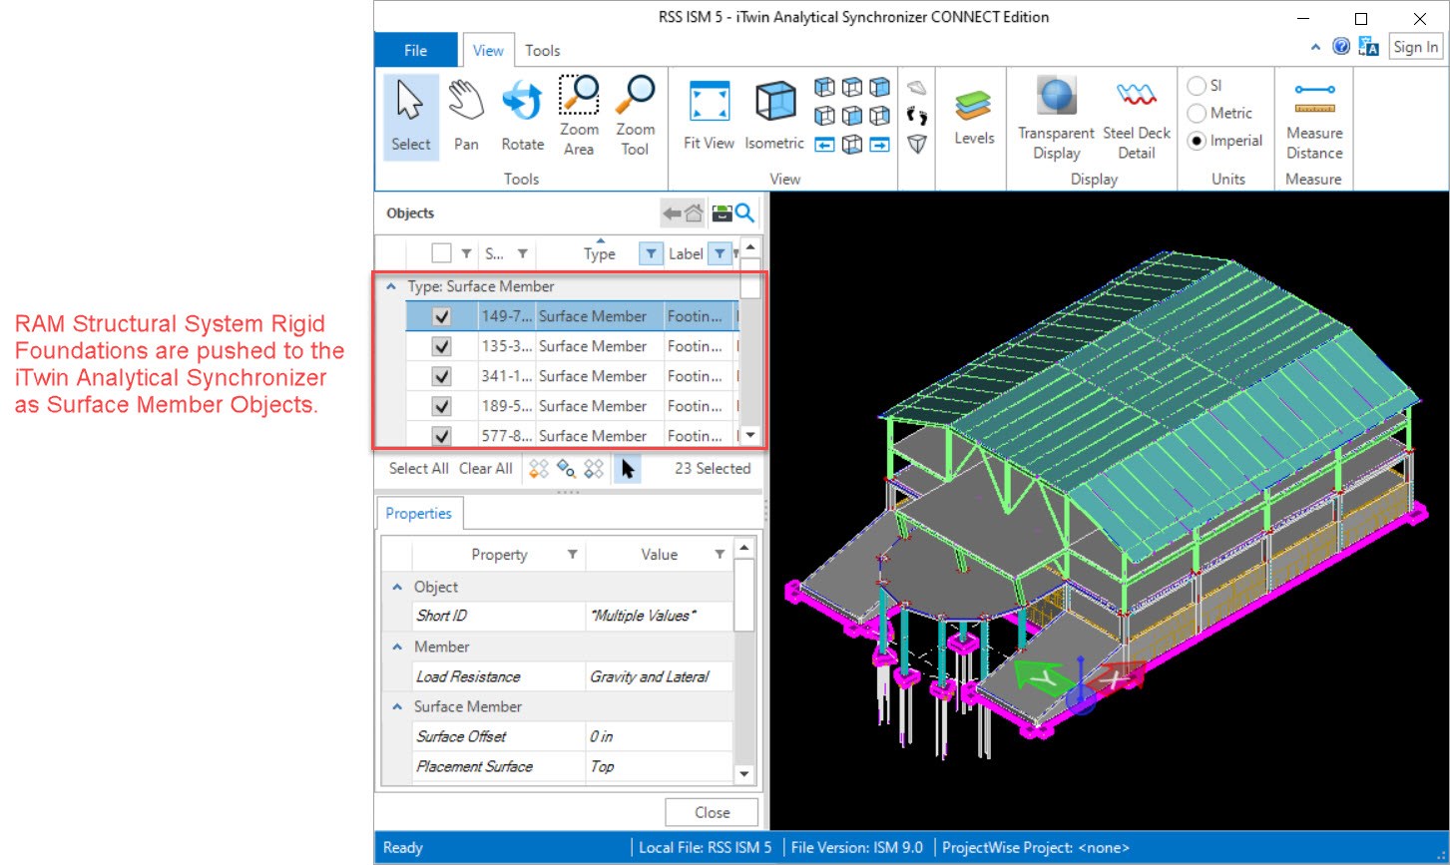Viewport: 1450px width, 865px height.
Task: Click the Sign In button
Action: click(1415, 47)
